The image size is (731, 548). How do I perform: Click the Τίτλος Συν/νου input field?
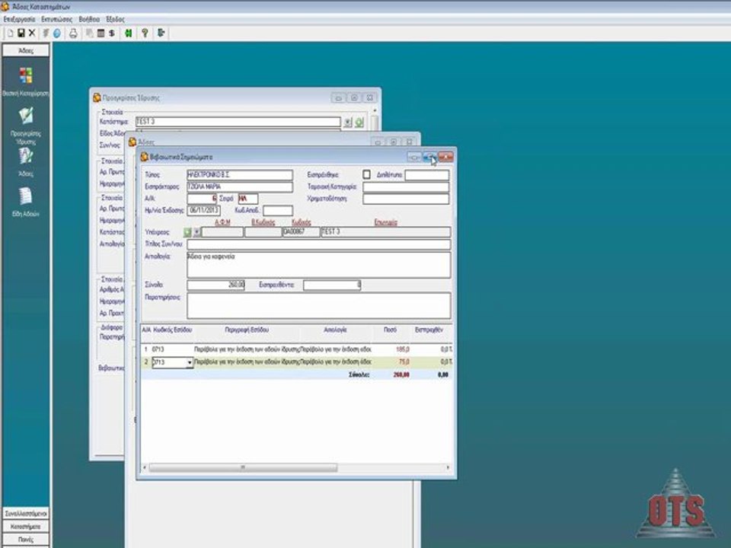coord(319,244)
